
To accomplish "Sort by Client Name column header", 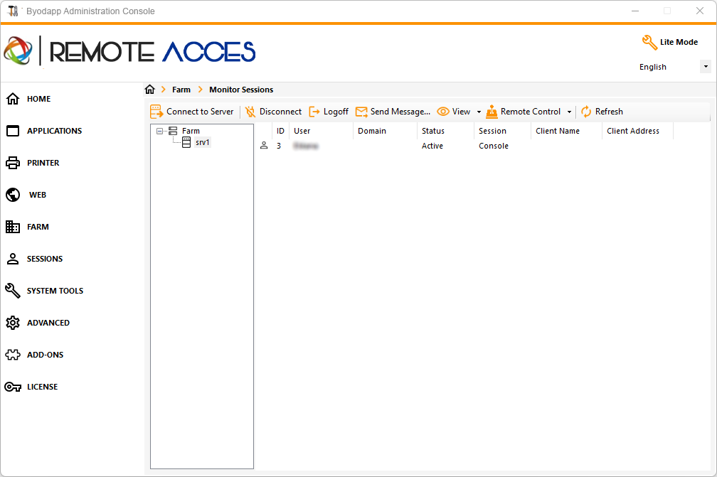I will 566,131.
